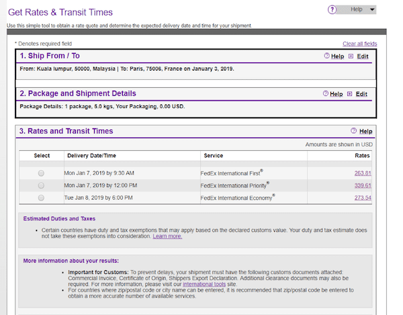Click the help icon in Ship From / To section

point(326,56)
